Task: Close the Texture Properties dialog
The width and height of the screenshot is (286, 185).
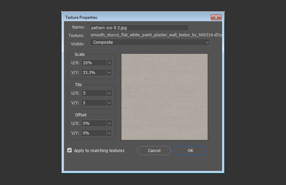Action: (x=216, y=17)
